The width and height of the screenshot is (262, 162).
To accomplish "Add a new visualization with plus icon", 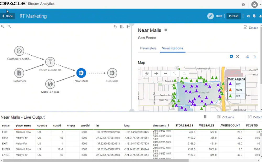I will coord(231,57).
